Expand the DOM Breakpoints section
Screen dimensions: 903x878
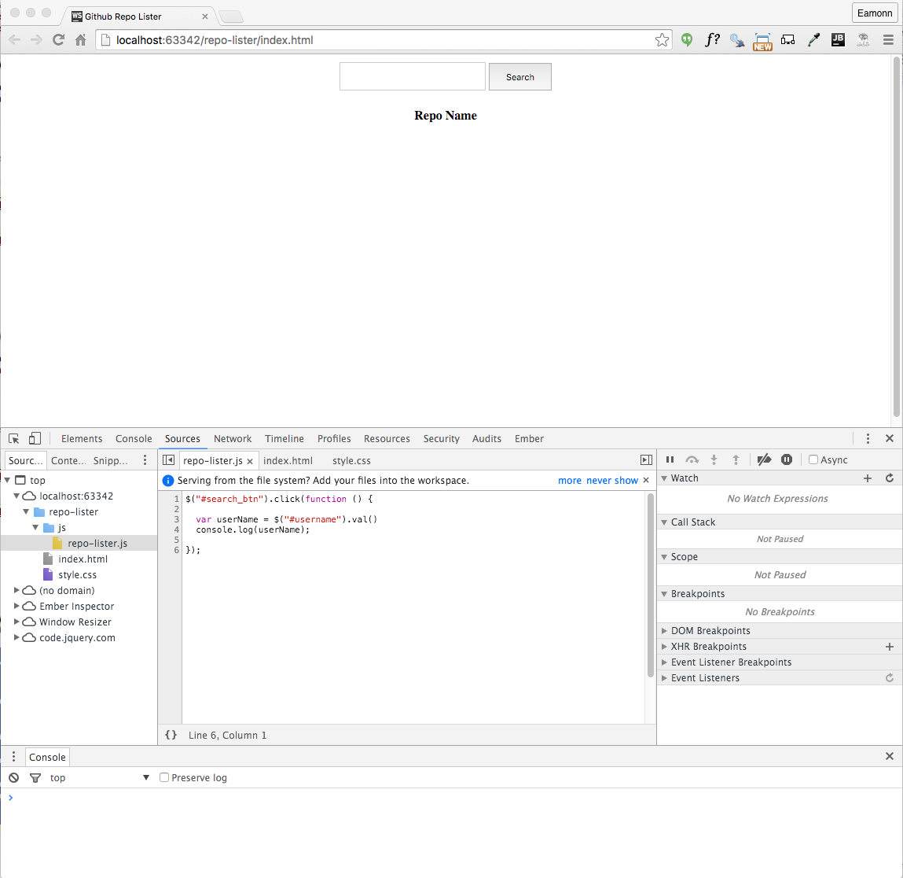coord(710,631)
